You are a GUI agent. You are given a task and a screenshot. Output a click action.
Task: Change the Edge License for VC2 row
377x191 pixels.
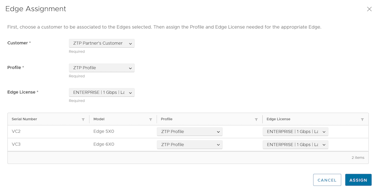(296, 132)
